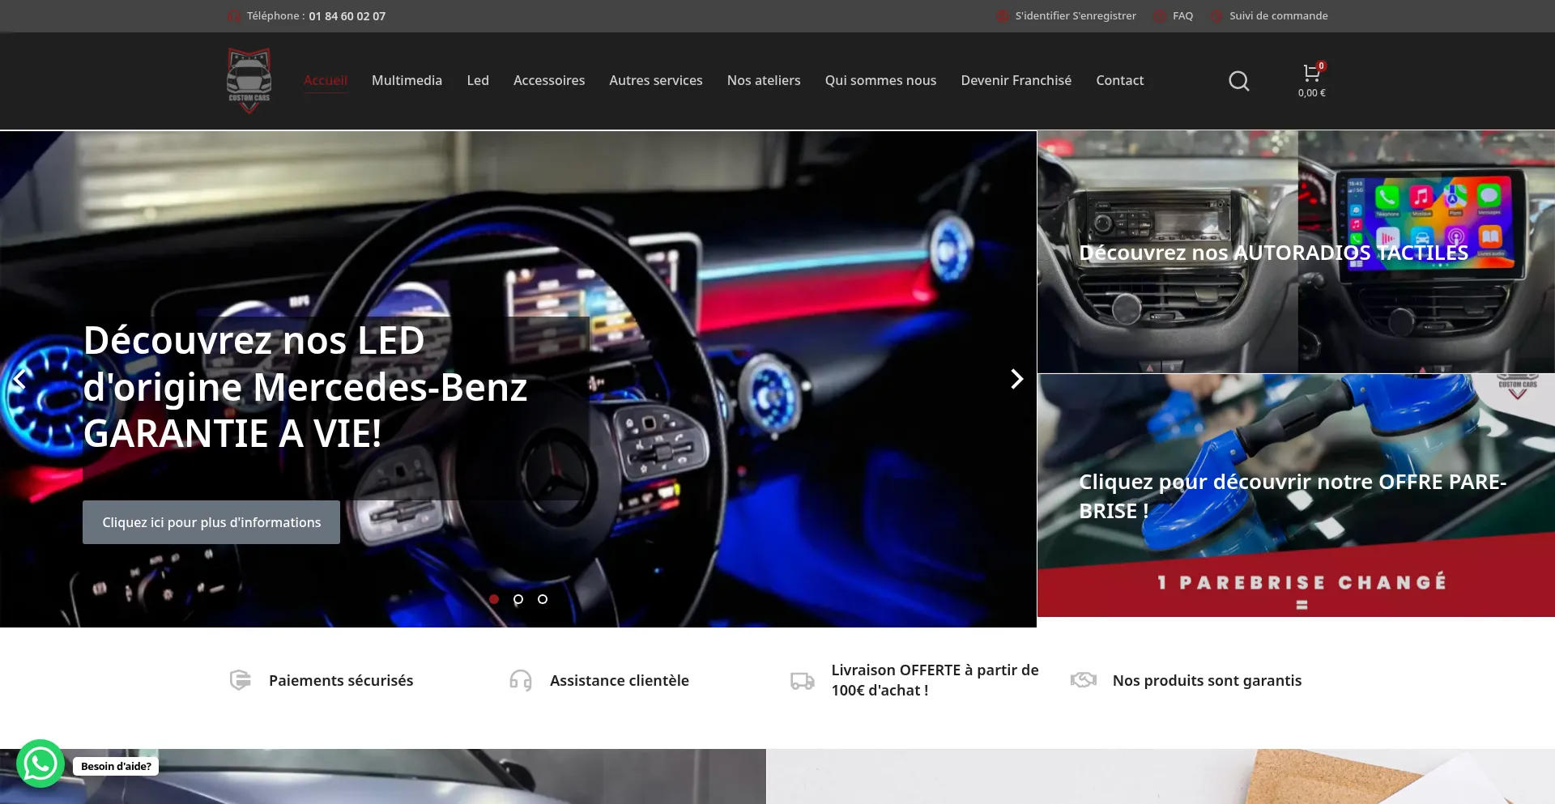Go to previous slide with left arrow

pyautogui.click(x=19, y=379)
